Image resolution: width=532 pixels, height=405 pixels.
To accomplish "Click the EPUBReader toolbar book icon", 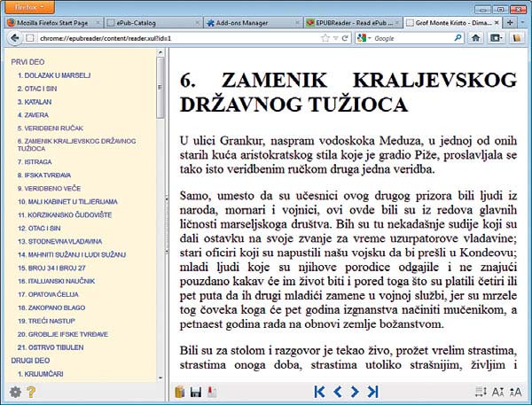I will coord(517,38).
